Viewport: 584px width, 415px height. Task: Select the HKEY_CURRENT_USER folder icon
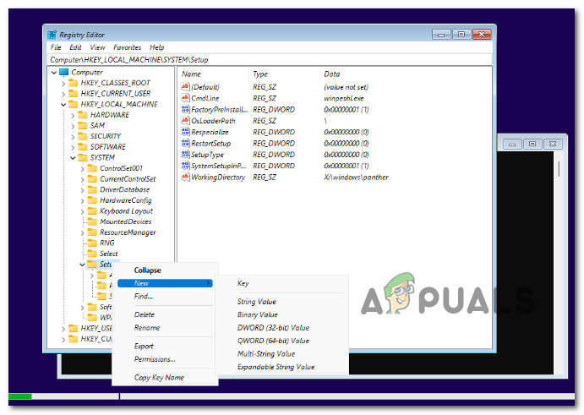coord(74,93)
